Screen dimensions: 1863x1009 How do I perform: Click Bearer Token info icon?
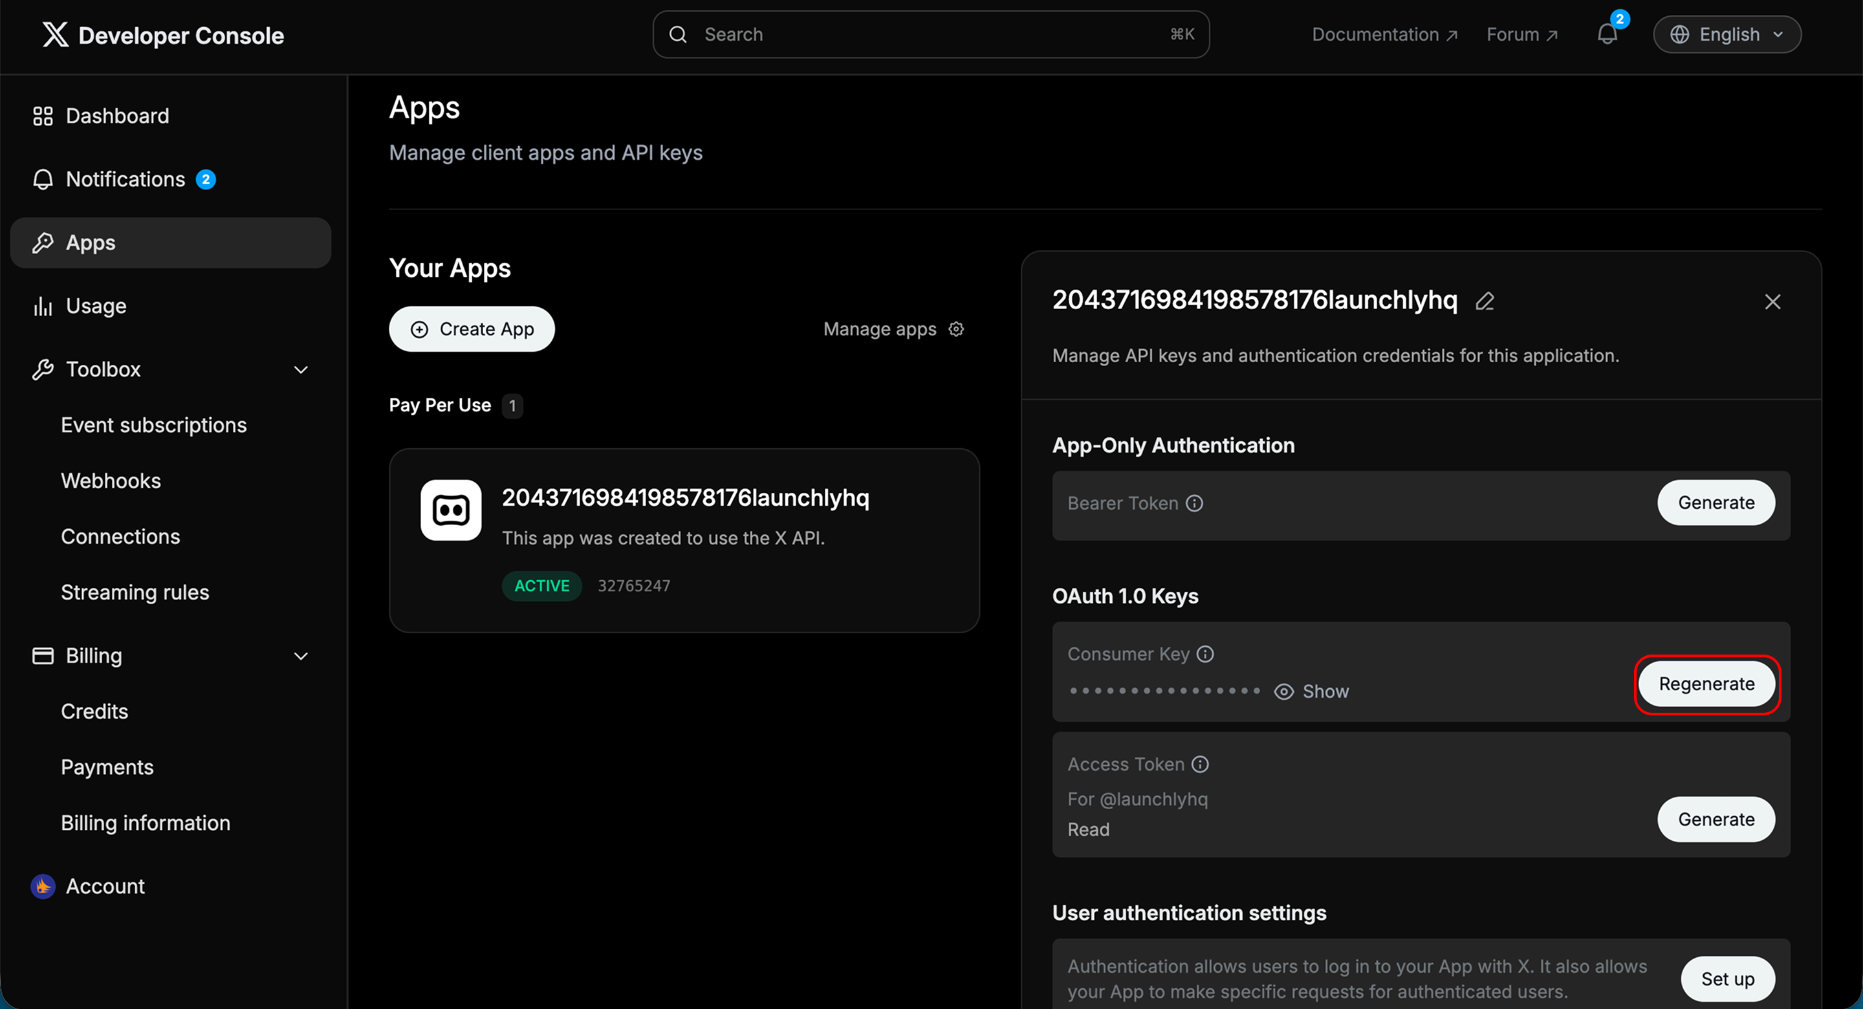tap(1195, 503)
